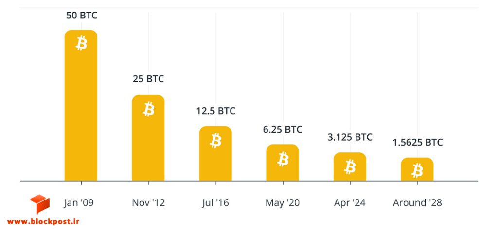Click the 50 BTC value label

click(82, 15)
